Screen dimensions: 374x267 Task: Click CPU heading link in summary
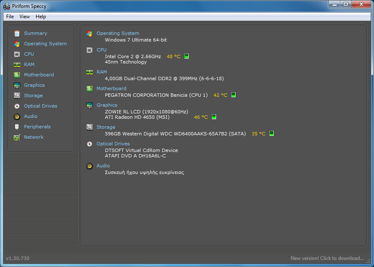point(101,50)
